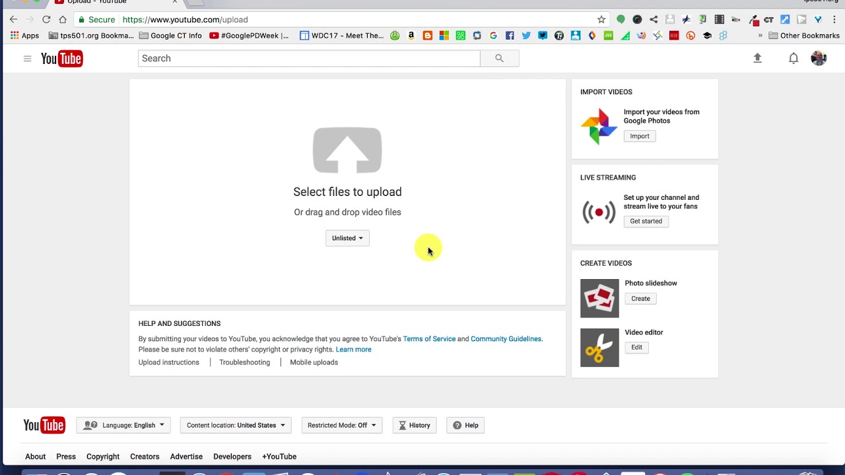Open the WDC17 - Meet The... bookmark
The width and height of the screenshot is (845, 475).
(x=341, y=36)
